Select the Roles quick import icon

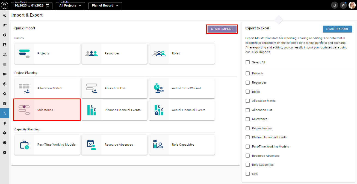click(159, 54)
